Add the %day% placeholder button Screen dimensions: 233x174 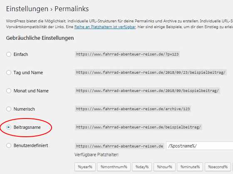point(142,167)
